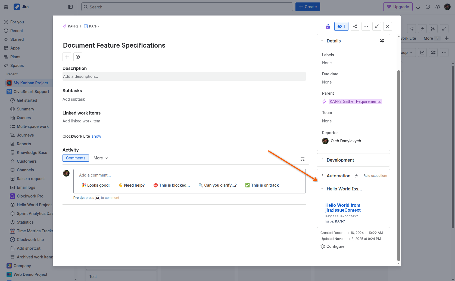Screen dimensions: 455x281
Task: Click the issue restrictions lock icon
Action: 328,26
